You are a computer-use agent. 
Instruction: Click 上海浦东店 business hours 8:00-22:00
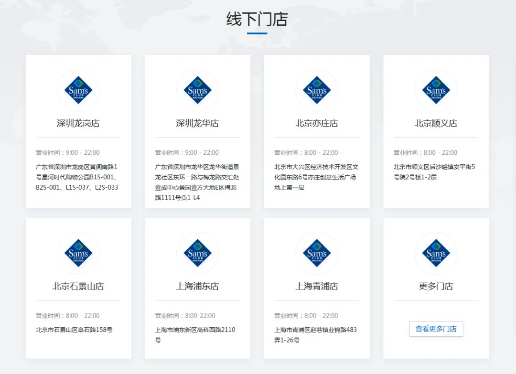pos(185,315)
